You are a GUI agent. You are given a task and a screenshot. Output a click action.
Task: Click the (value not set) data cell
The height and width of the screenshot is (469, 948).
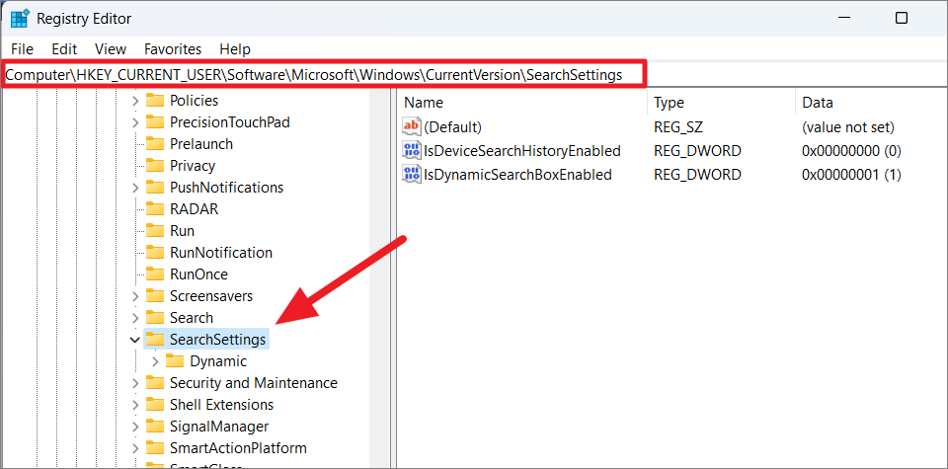pos(848,127)
